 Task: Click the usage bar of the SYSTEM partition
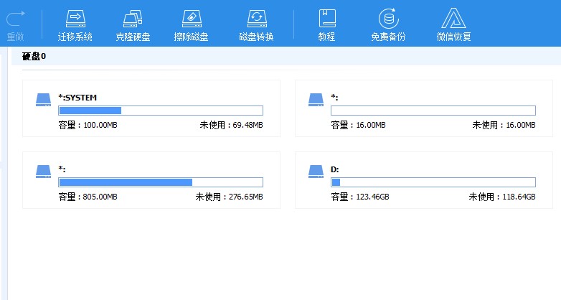[160, 111]
